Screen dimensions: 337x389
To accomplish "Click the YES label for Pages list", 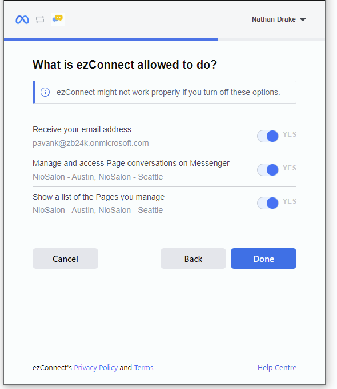I will 290,201.
